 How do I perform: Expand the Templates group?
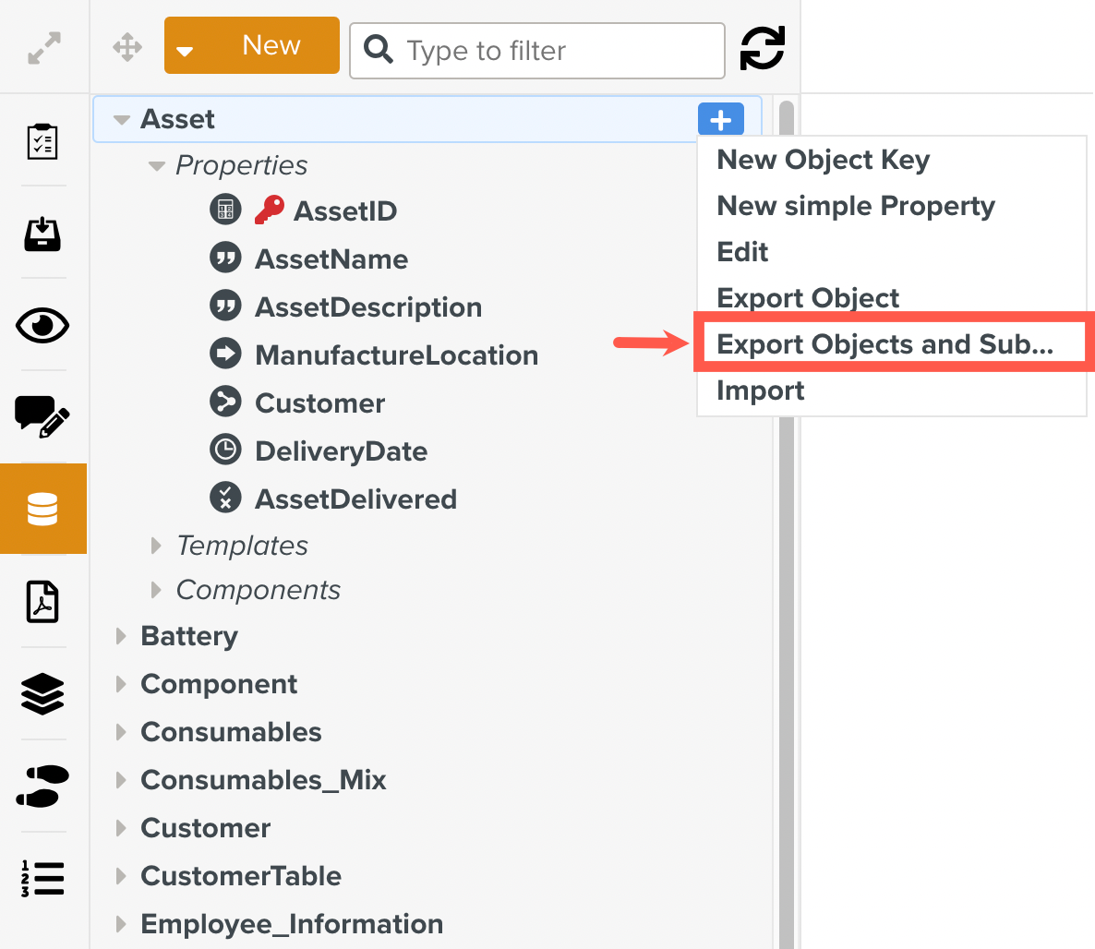click(156, 546)
